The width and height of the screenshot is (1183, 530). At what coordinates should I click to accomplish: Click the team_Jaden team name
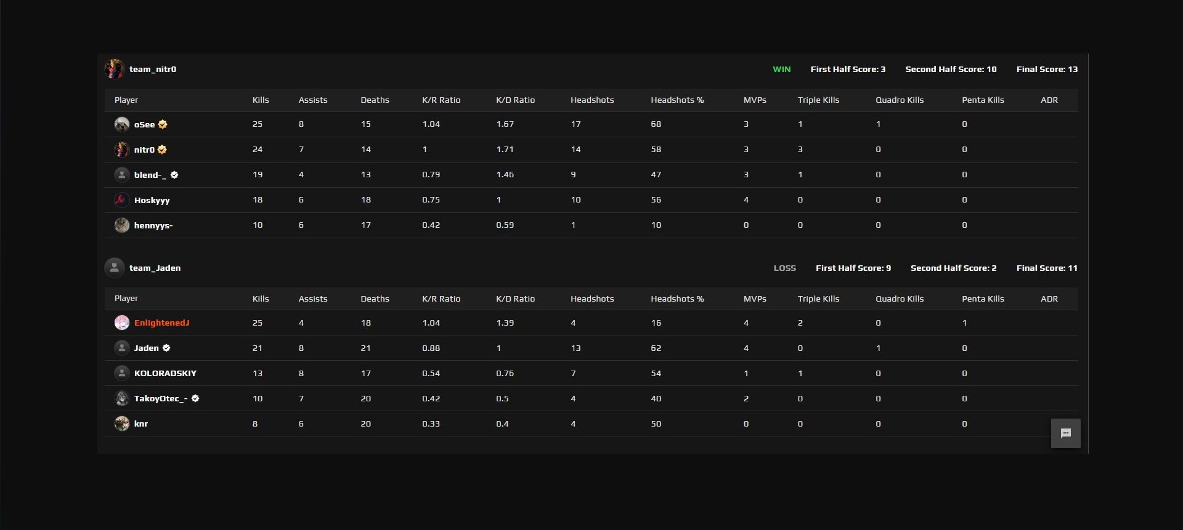pos(155,268)
